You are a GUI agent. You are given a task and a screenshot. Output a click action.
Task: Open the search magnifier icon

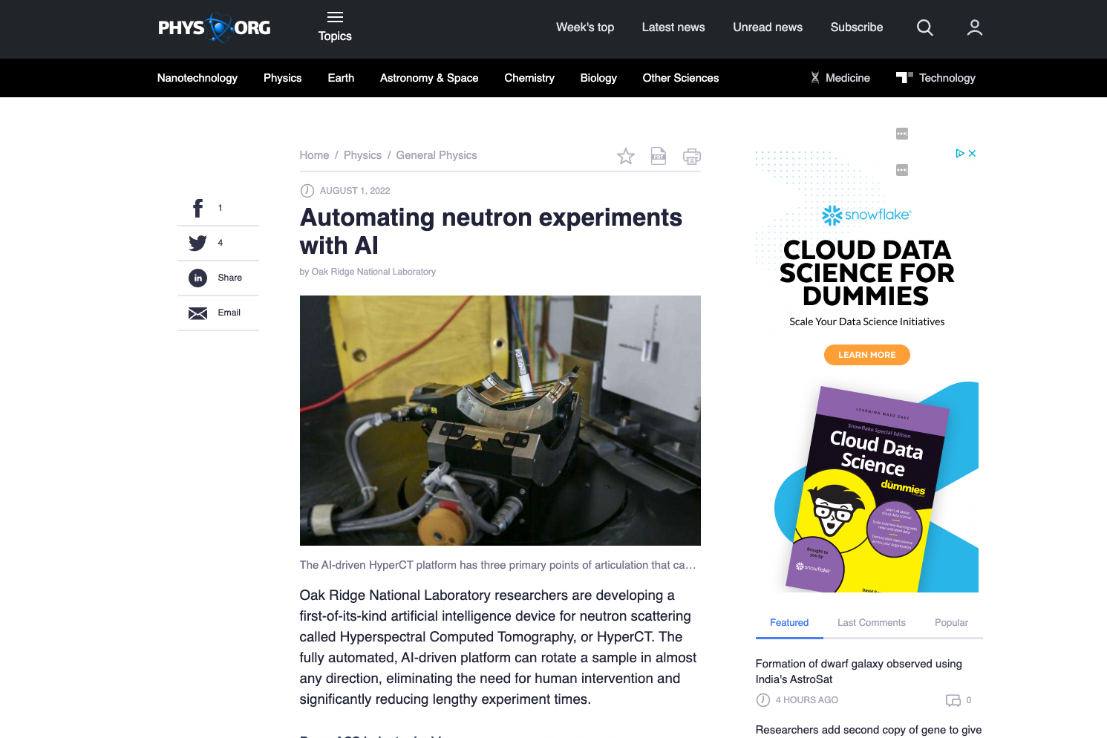pyautogui.click(x=924, y=27)
